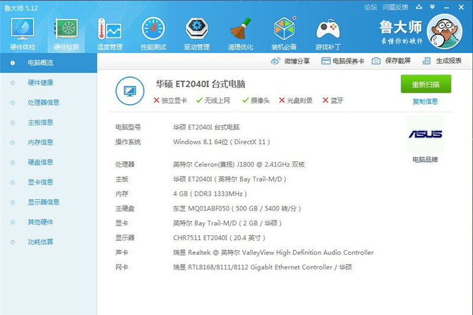
Task: Click the computer monitor circle icon
Action: click(130, 91)
